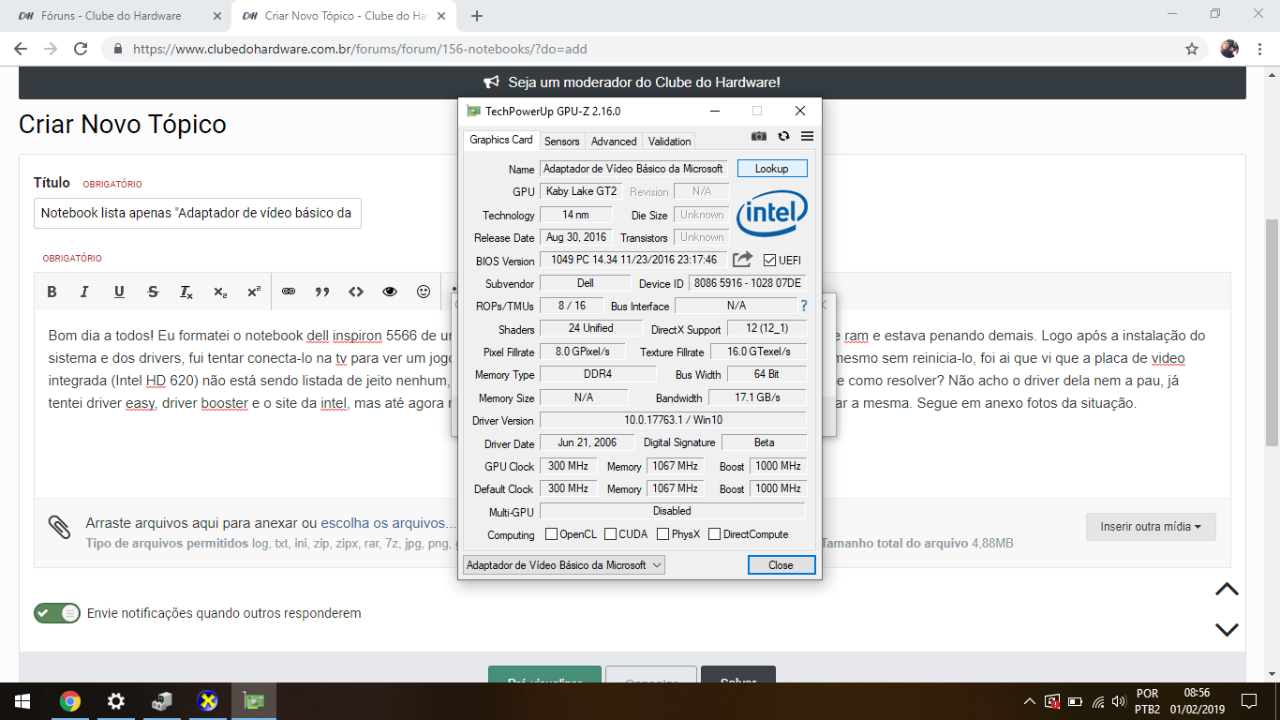Toggle the OpenCL checkbox
Screen dimensions: 1280x720
(x=552, y=534)
